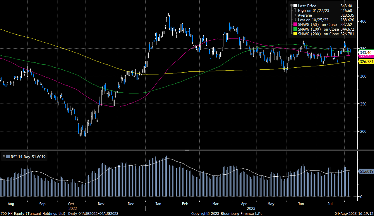374x216 pixels.
Task: Click the divider bar above the RSI panel
Action: click(186, 150)
